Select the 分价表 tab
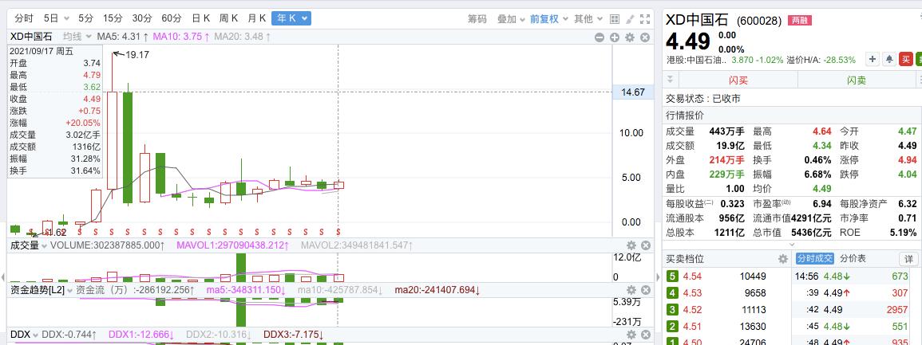Viewport: 922px width, 345px height. [853, 259]
